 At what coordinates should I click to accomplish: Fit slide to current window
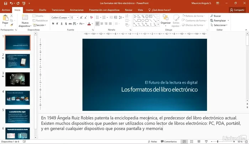pyautogui.click(x=246, y=142)
